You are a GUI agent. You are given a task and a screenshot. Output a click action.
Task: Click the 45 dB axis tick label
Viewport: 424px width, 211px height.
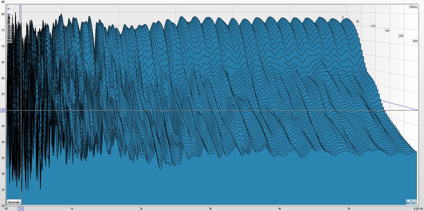(3, 126)
